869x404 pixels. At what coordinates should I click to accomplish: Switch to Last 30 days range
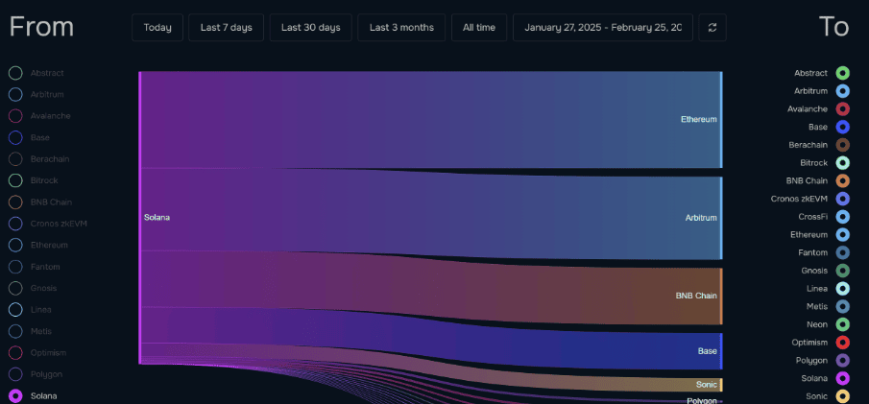pyautogui.click(x=310, y=28)
